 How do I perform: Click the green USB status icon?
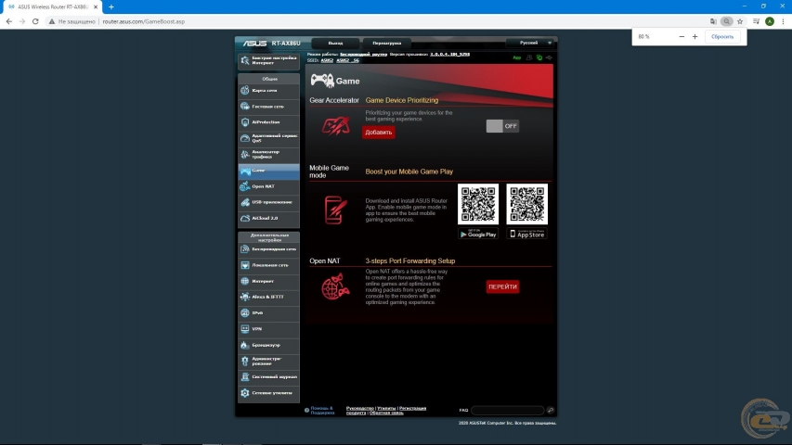tap(539, 57)
